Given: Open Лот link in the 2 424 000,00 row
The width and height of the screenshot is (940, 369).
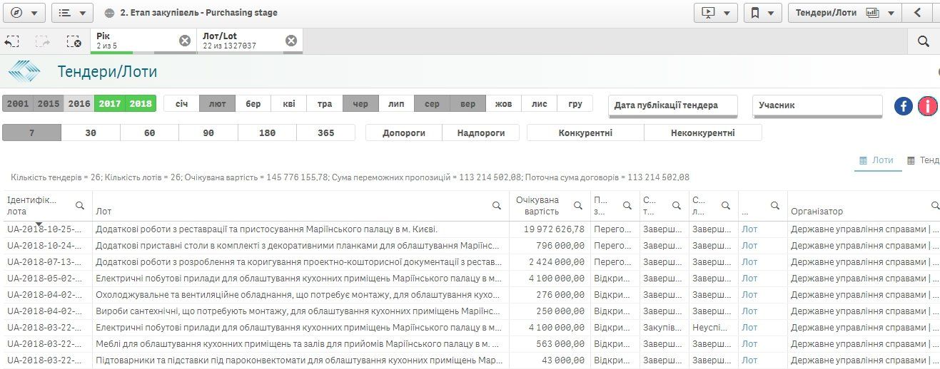Looking at the screenshot, I should coord(749,262).
